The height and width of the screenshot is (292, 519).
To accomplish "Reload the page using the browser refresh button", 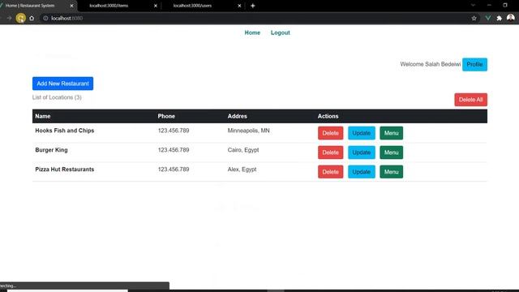I will (x=20, y=18).
